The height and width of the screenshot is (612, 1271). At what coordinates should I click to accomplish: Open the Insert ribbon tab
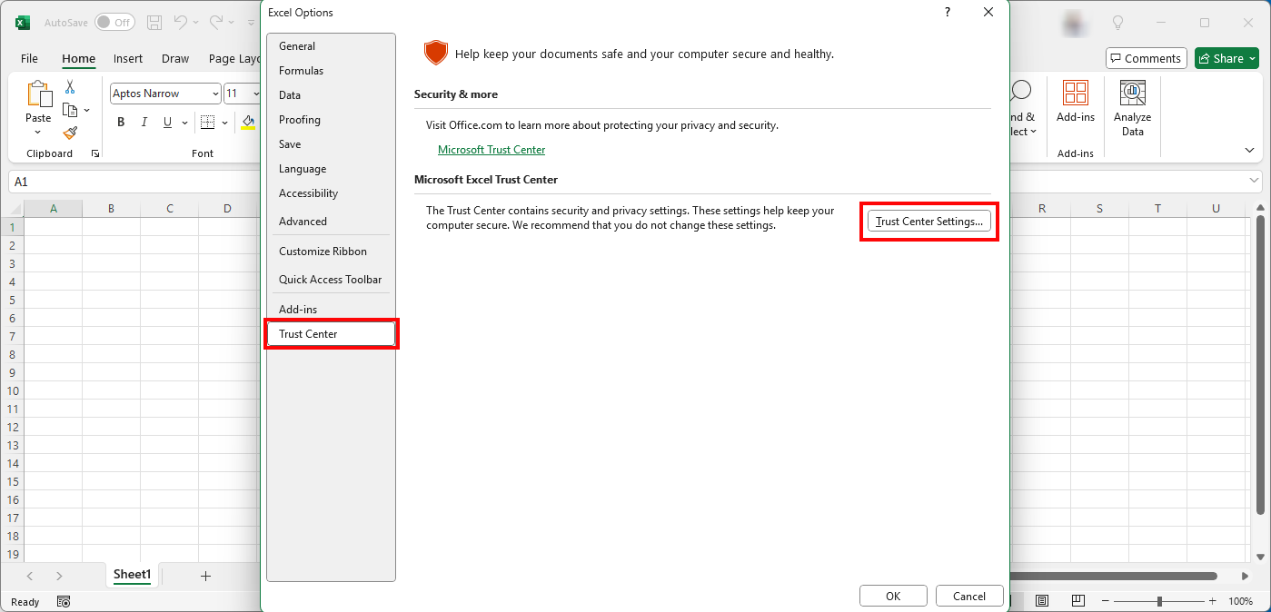pos(127,58)
